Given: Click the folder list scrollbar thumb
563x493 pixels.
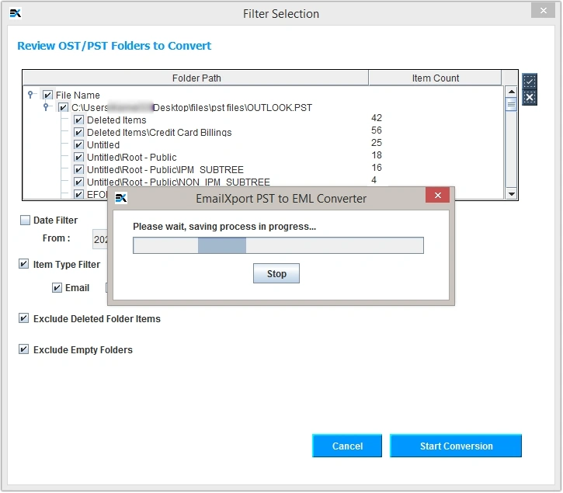Looking at the screenshot, I should coord(511,105).
